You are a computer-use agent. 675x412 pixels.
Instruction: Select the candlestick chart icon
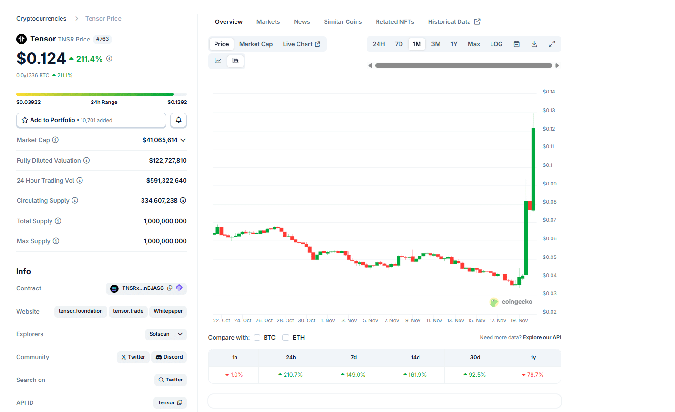tap(235, 61)
